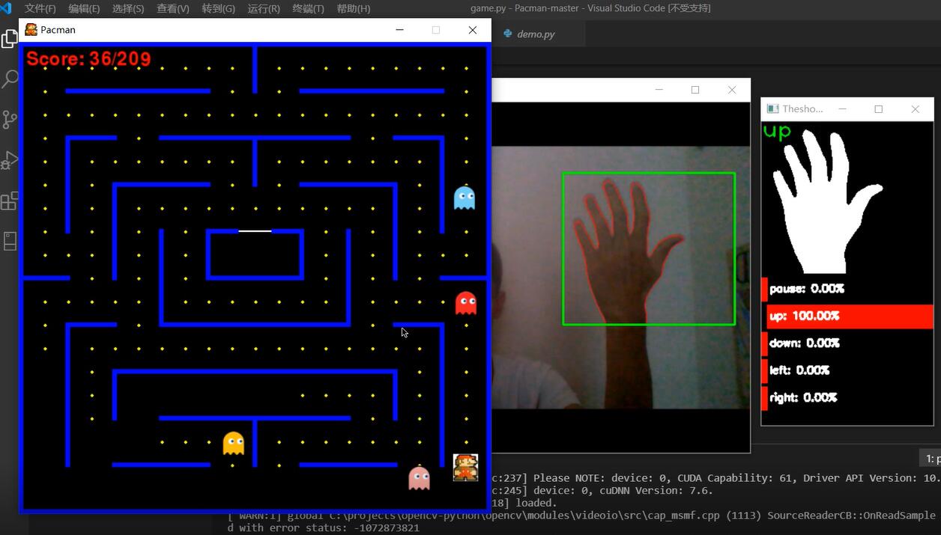Screen dimensions: 941x535
Task: Click the red 'up: 100.00%' confidence bar
Action: click(x=850, y=317)
